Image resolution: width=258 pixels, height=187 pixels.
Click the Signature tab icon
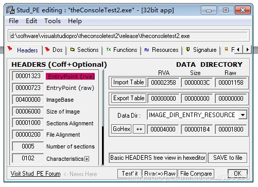(188, 49)
